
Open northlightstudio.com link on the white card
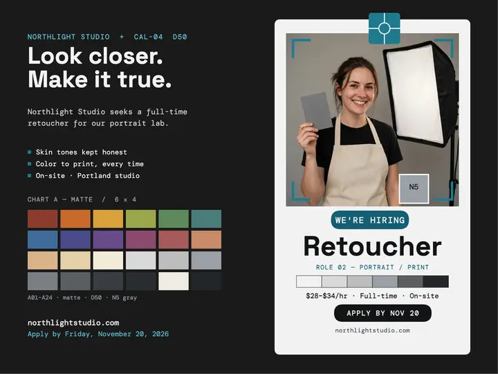coord(372,330)
